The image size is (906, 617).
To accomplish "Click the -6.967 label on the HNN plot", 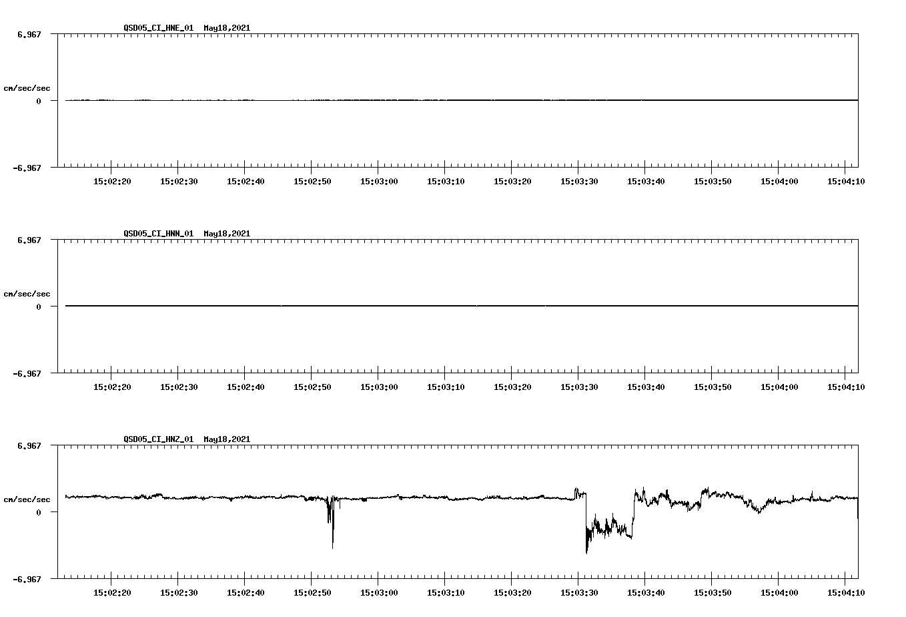I will click(28, 373).
